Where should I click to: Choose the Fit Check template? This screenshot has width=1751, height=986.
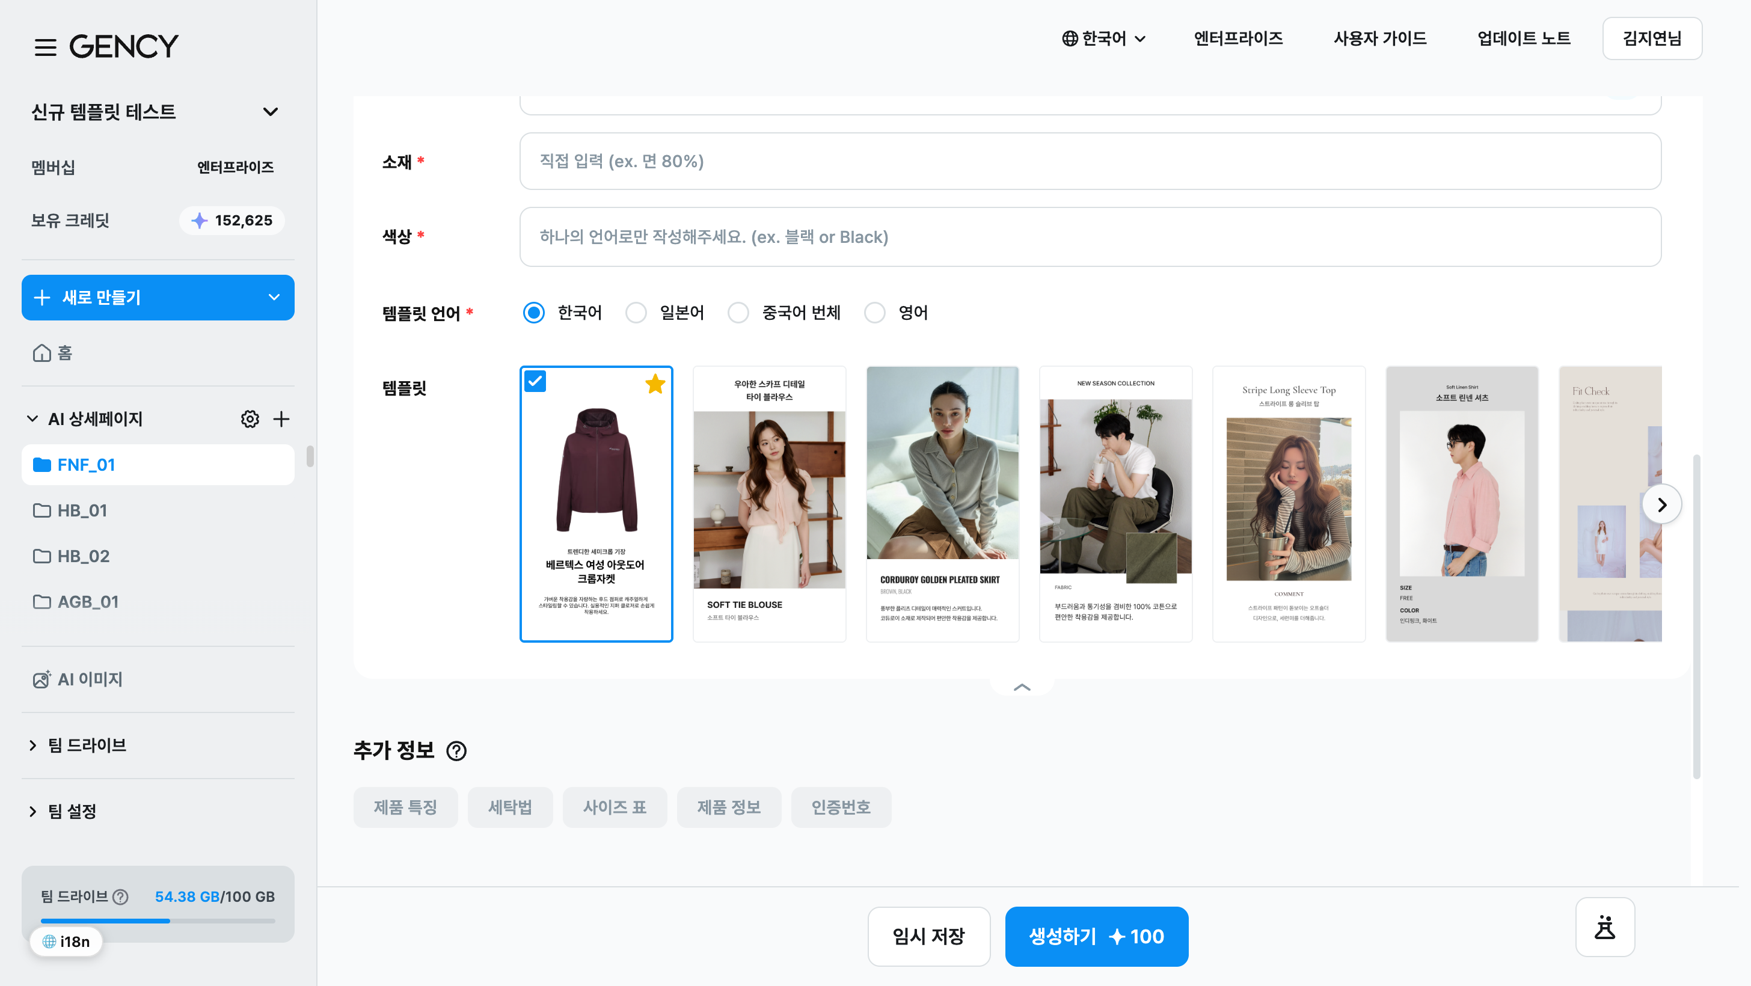[1610, 504]
